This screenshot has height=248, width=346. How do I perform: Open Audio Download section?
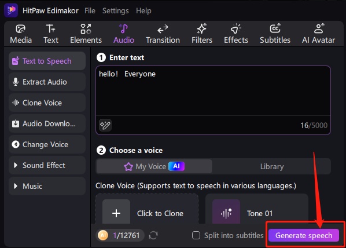coord(47,123)
